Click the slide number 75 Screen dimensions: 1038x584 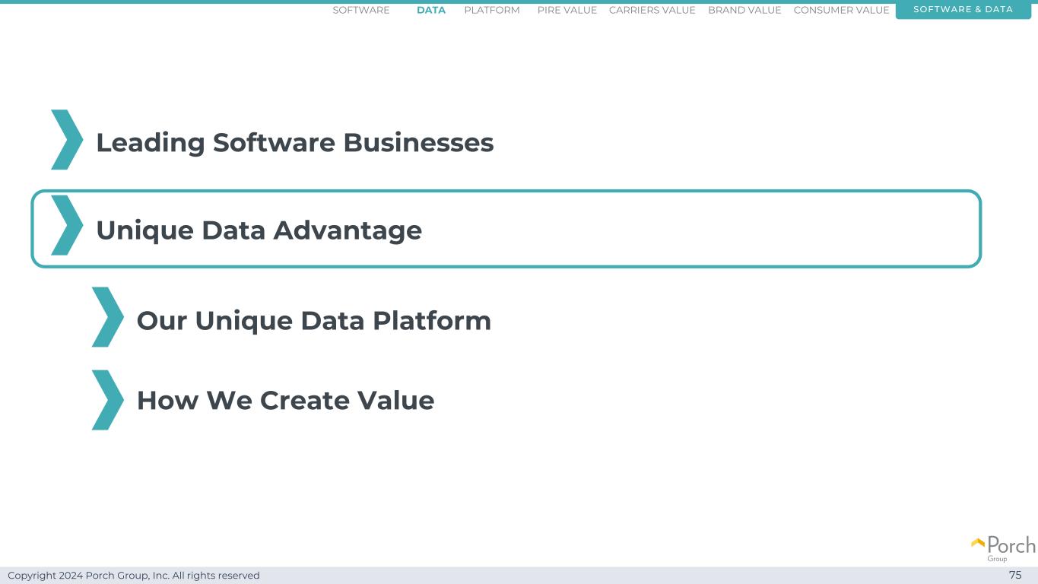(1015, 575)
